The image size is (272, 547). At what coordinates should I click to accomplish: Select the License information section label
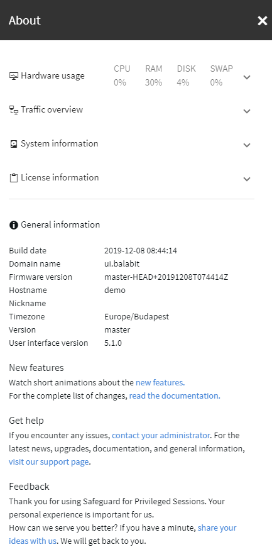tap(60, 177)
